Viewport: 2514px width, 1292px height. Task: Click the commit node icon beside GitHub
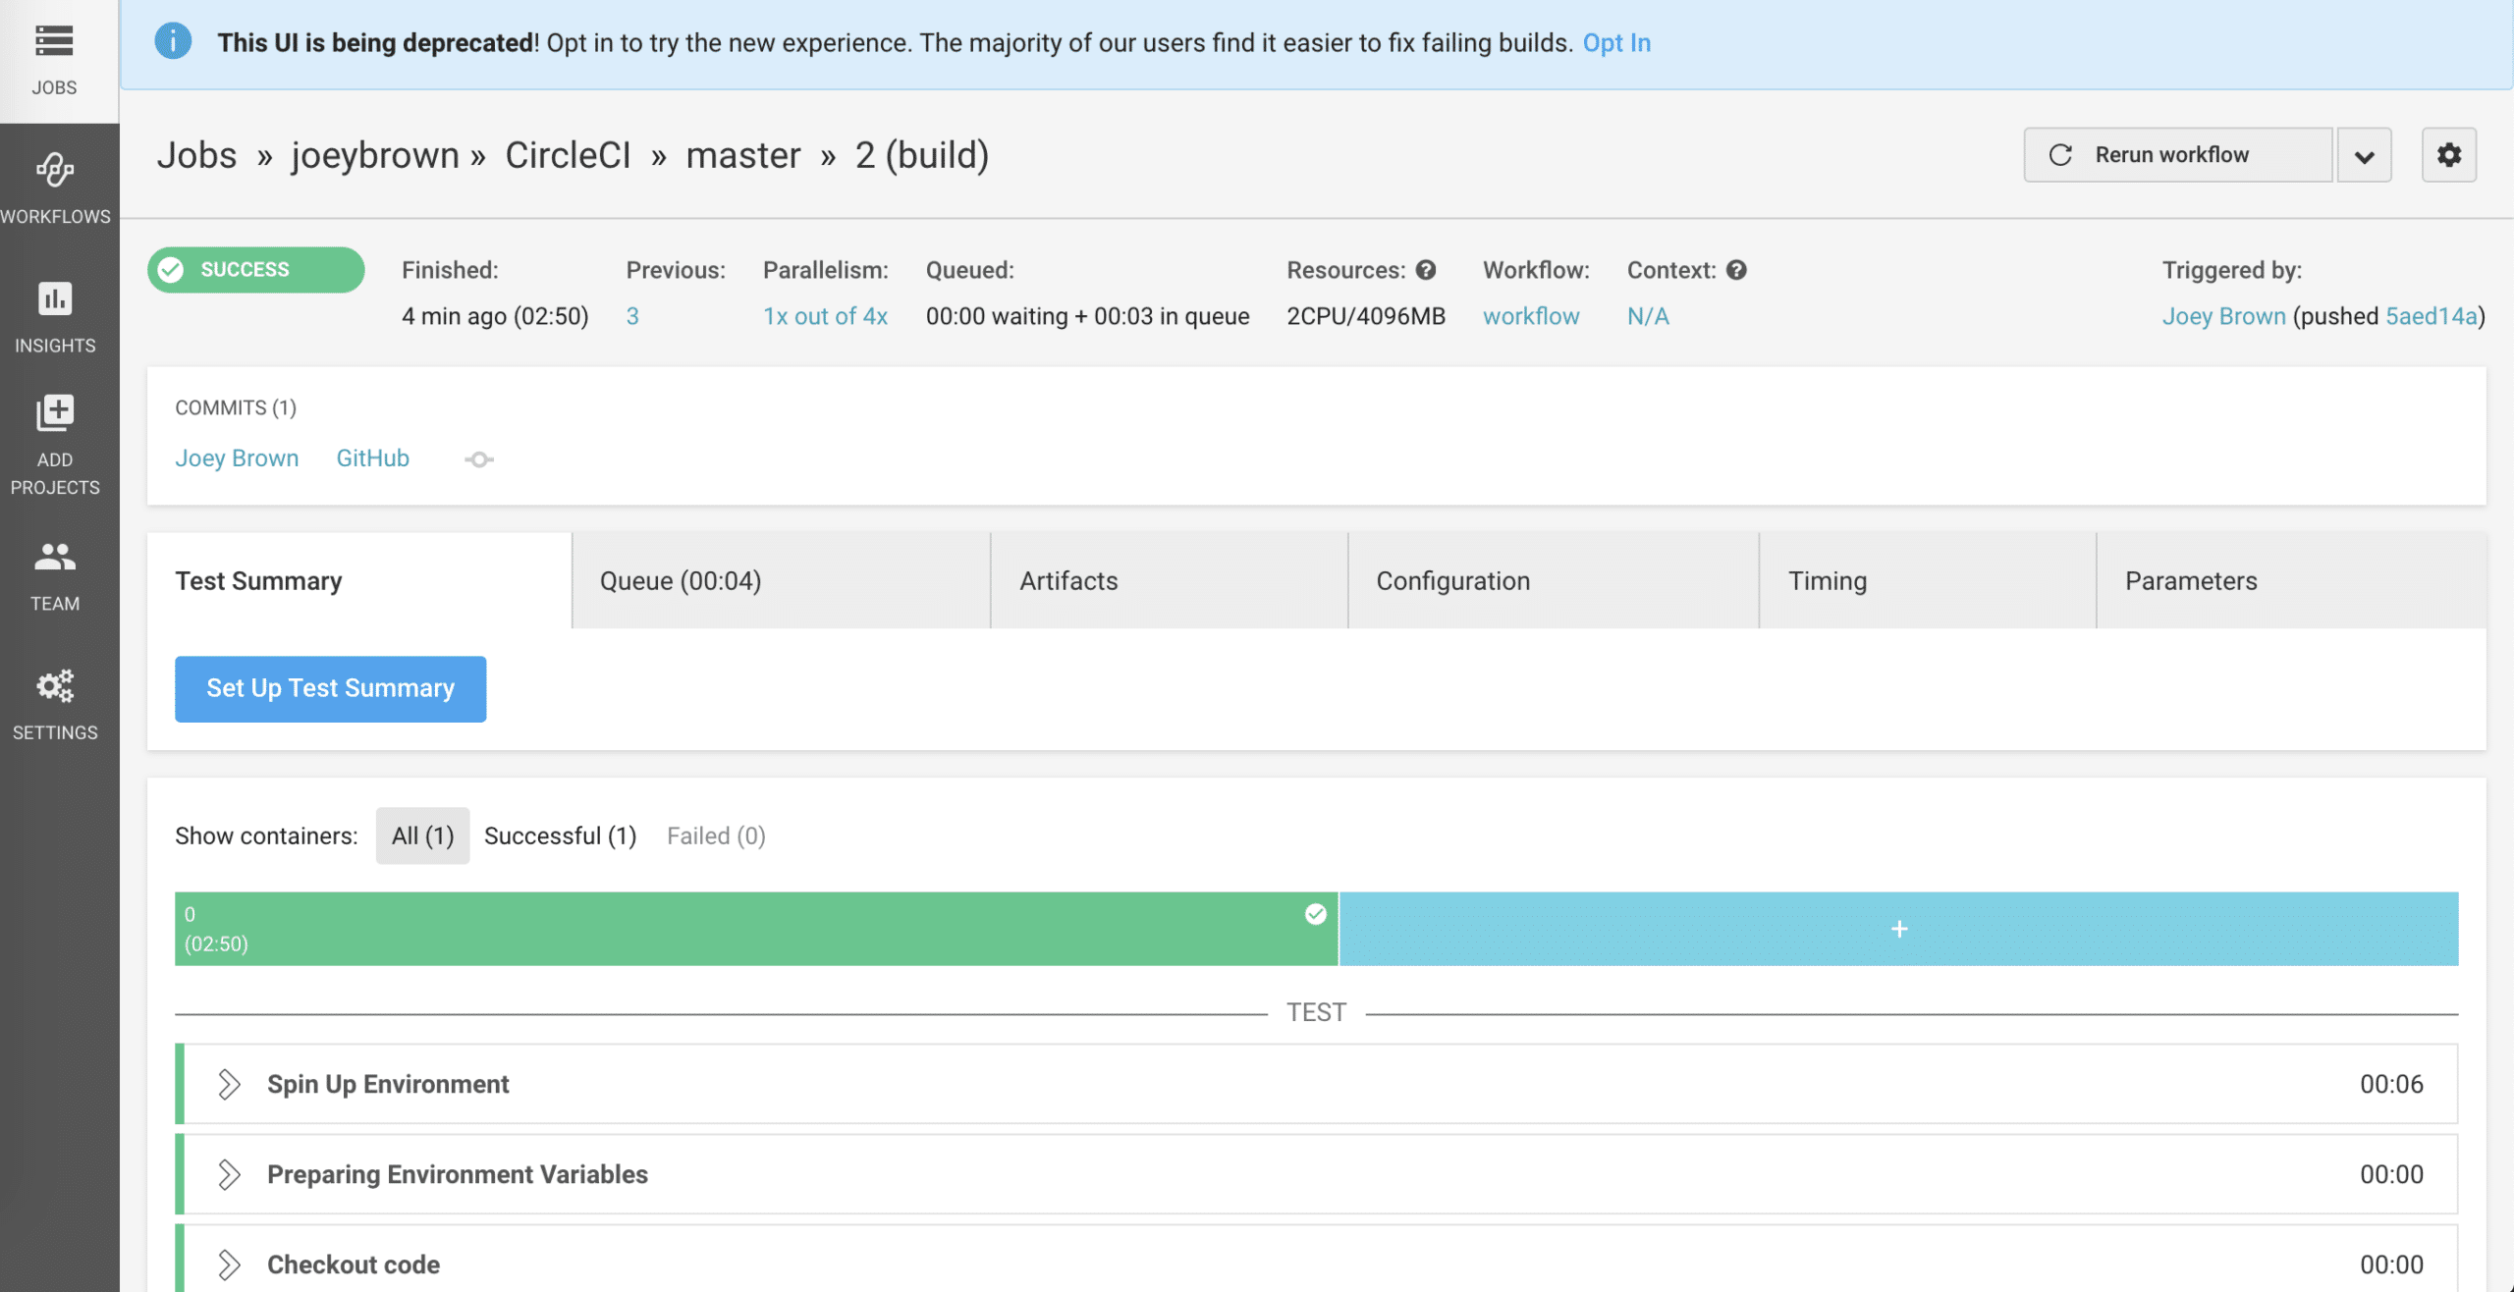coord(479,459)
